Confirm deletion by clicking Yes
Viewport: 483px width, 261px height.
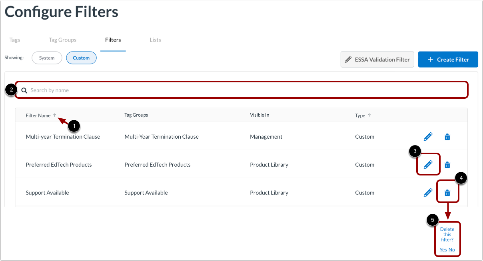(x=443, y=250)
